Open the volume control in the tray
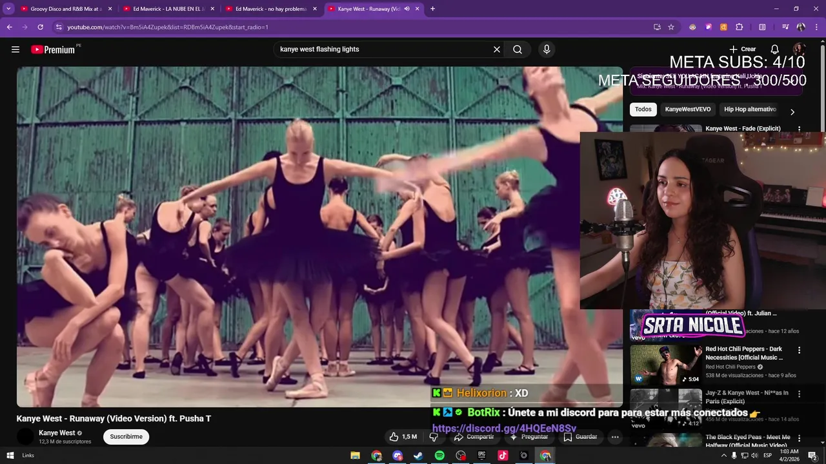826x464 pixels. pyautogui.click(x=754, y=456)
